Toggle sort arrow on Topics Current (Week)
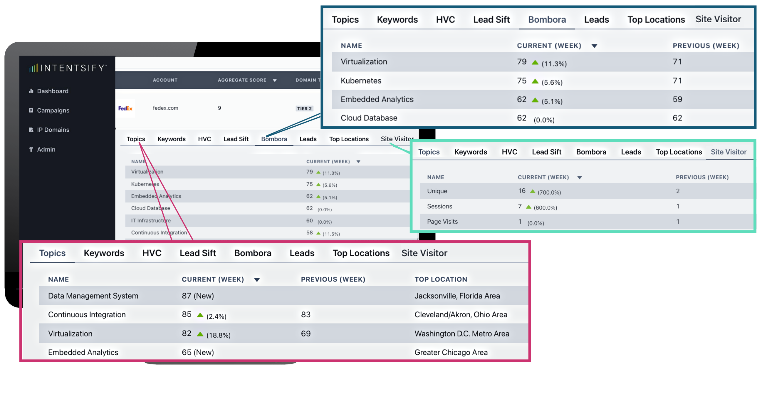762x402 pixels. pos(257,279)
